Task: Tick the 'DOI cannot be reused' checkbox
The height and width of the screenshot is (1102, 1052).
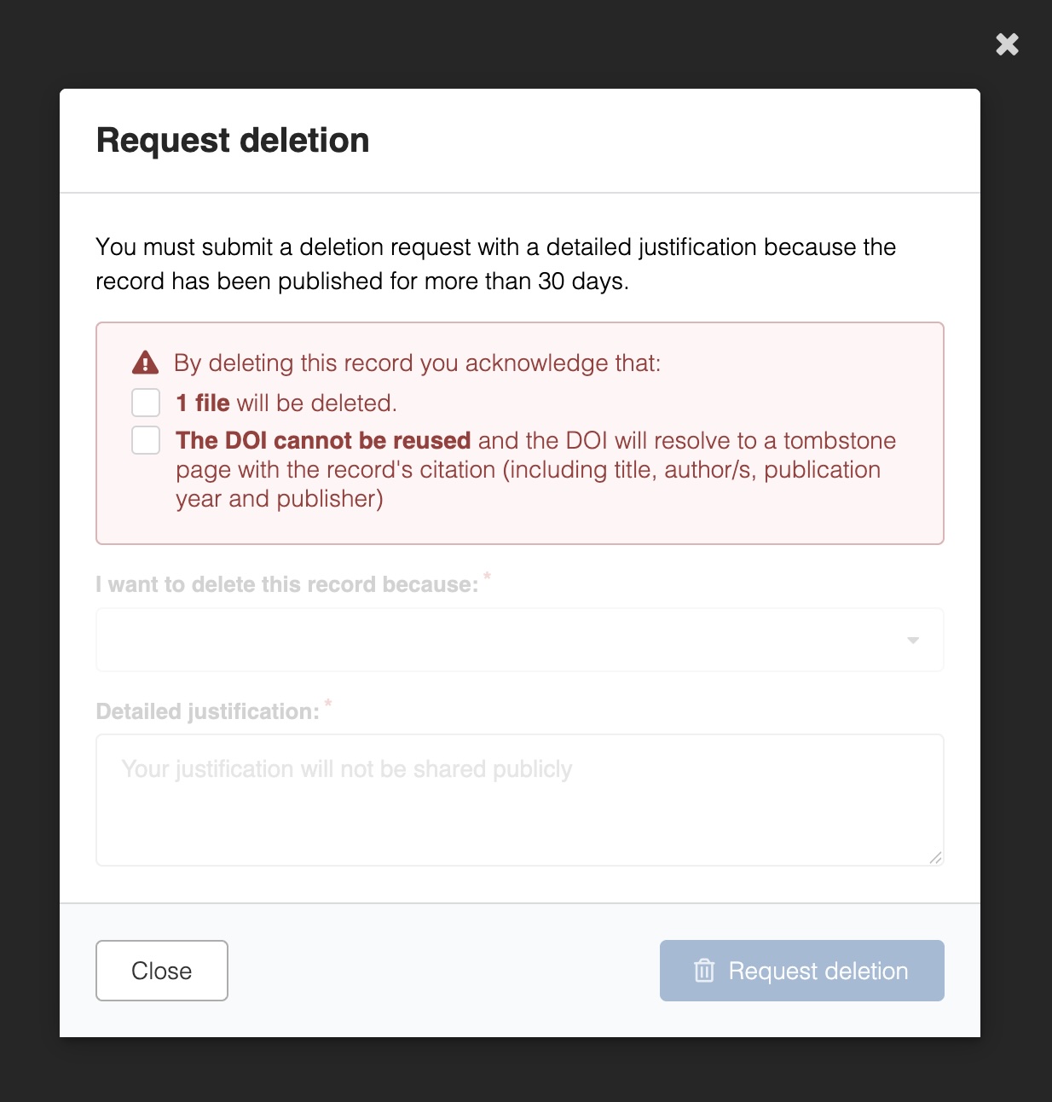Action: point(146,440)
